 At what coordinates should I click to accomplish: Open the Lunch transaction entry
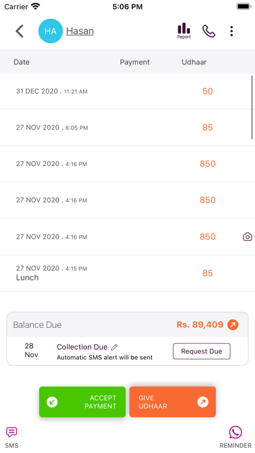point(127,273)
